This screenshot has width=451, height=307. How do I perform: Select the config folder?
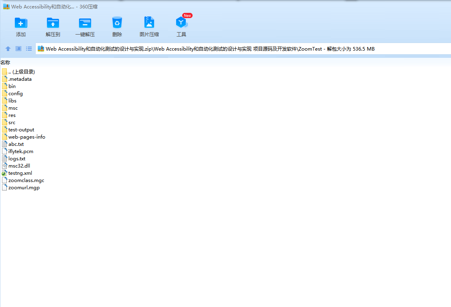click(12, 93)
